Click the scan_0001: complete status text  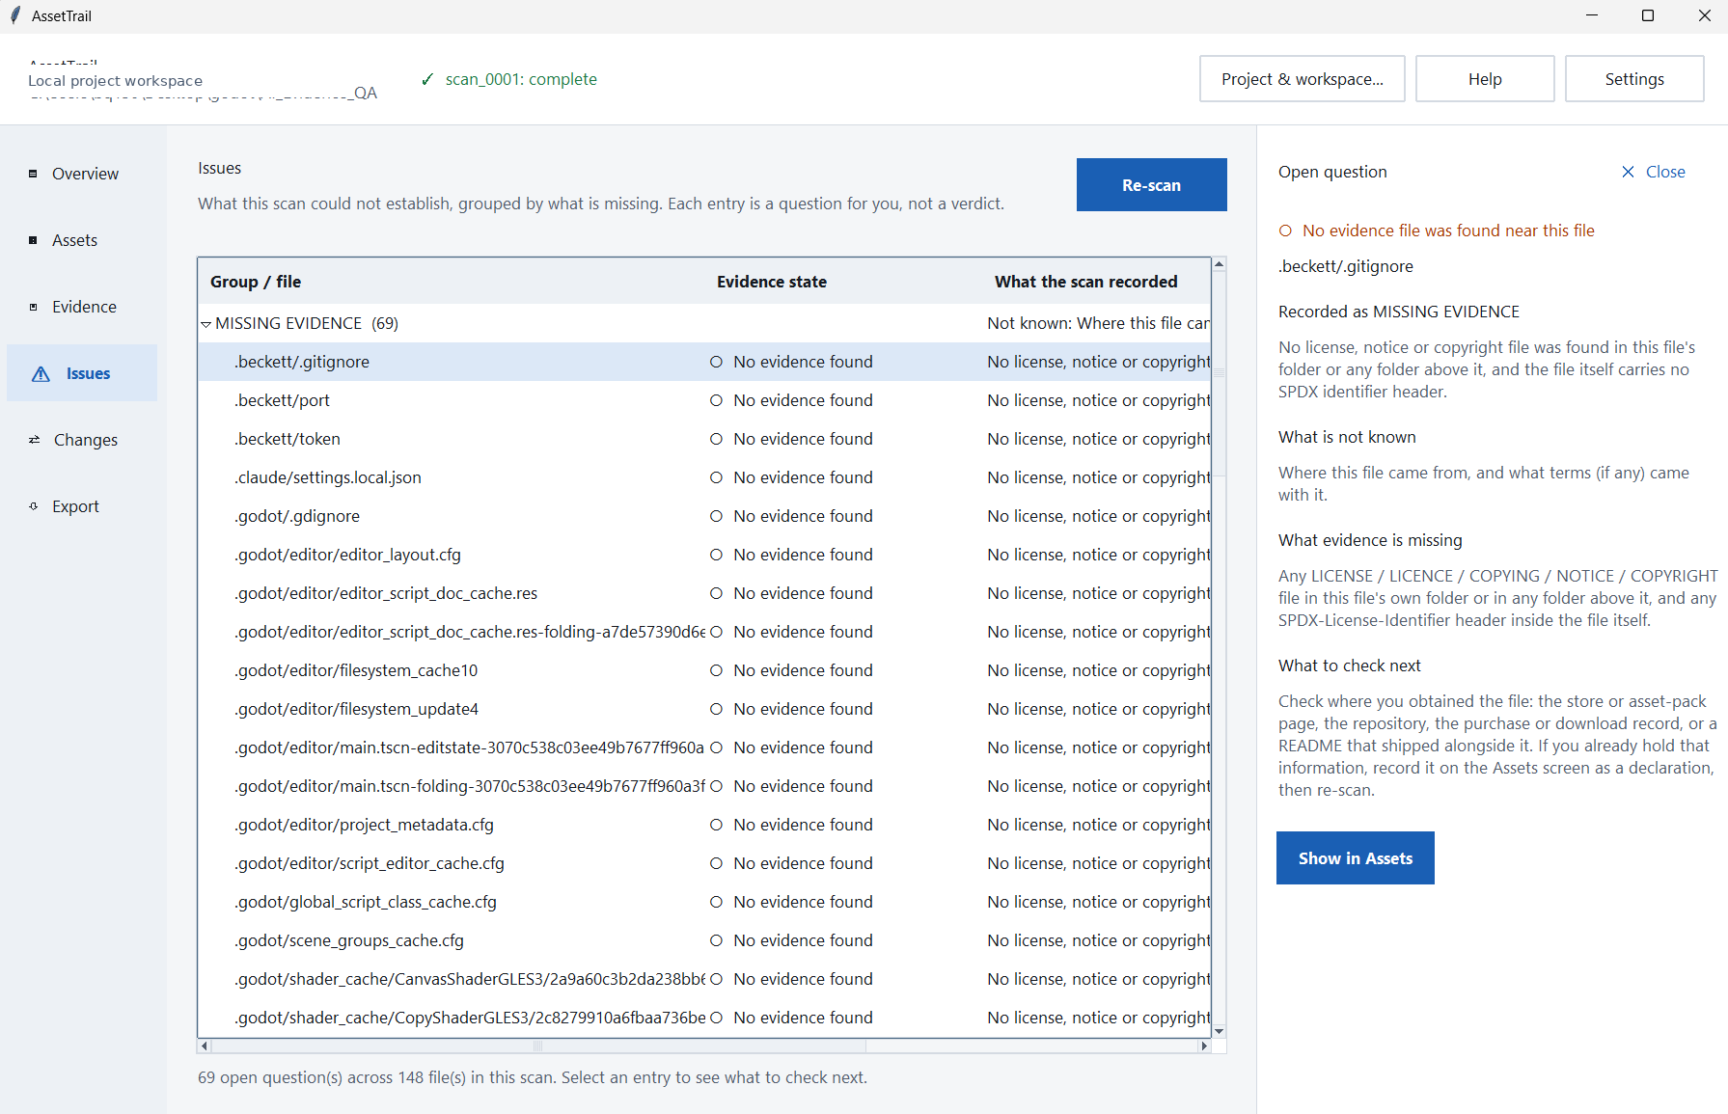[x=521, y=79]
